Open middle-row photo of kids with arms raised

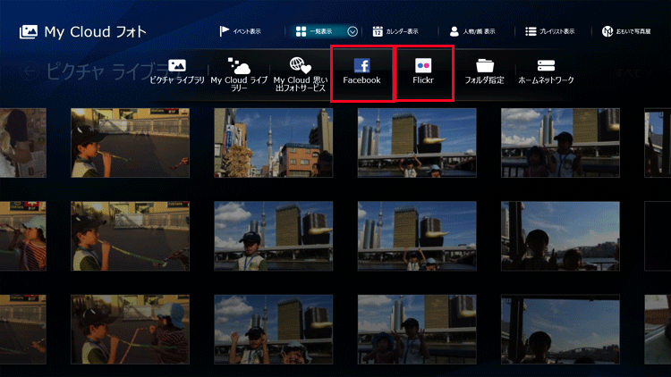point(417,236)
